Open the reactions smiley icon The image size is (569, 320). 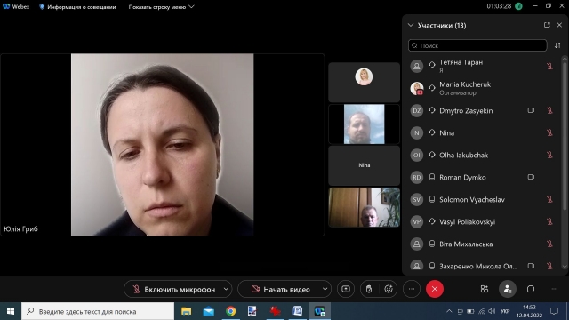click(x=389, y=289)
